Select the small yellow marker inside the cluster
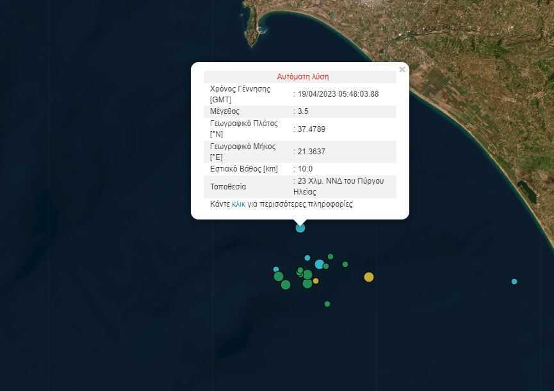 (x=316, y=281)
